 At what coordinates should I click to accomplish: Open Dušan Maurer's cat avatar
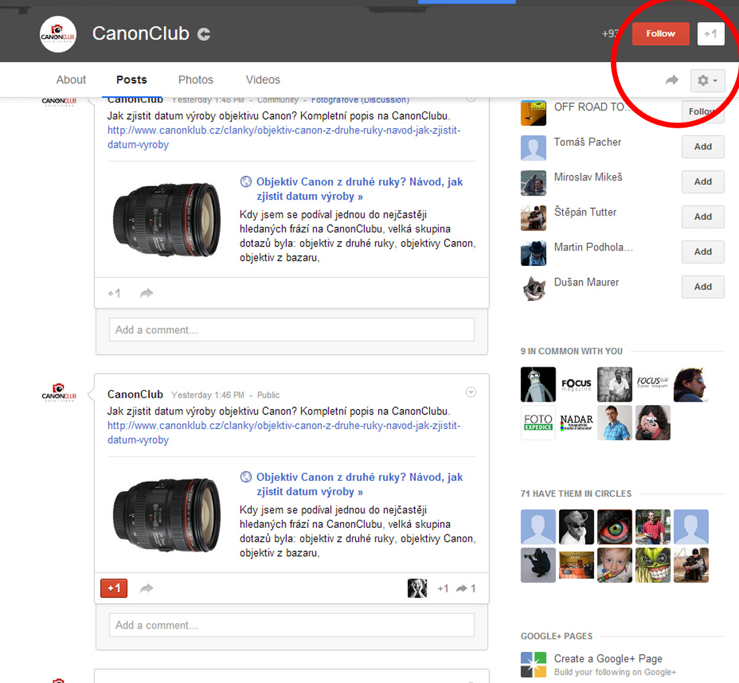(533, 288)
